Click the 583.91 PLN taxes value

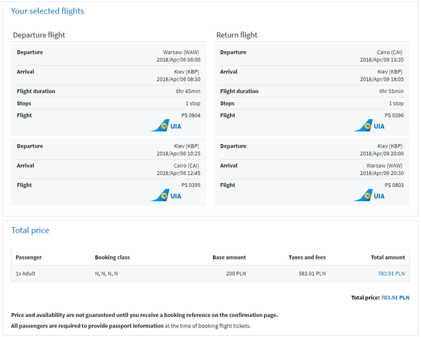coord(312,274)
